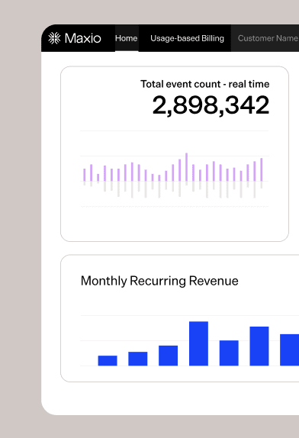
Task: Click the tallest purple bar in event chart
Action: click(x=186, y=167)
